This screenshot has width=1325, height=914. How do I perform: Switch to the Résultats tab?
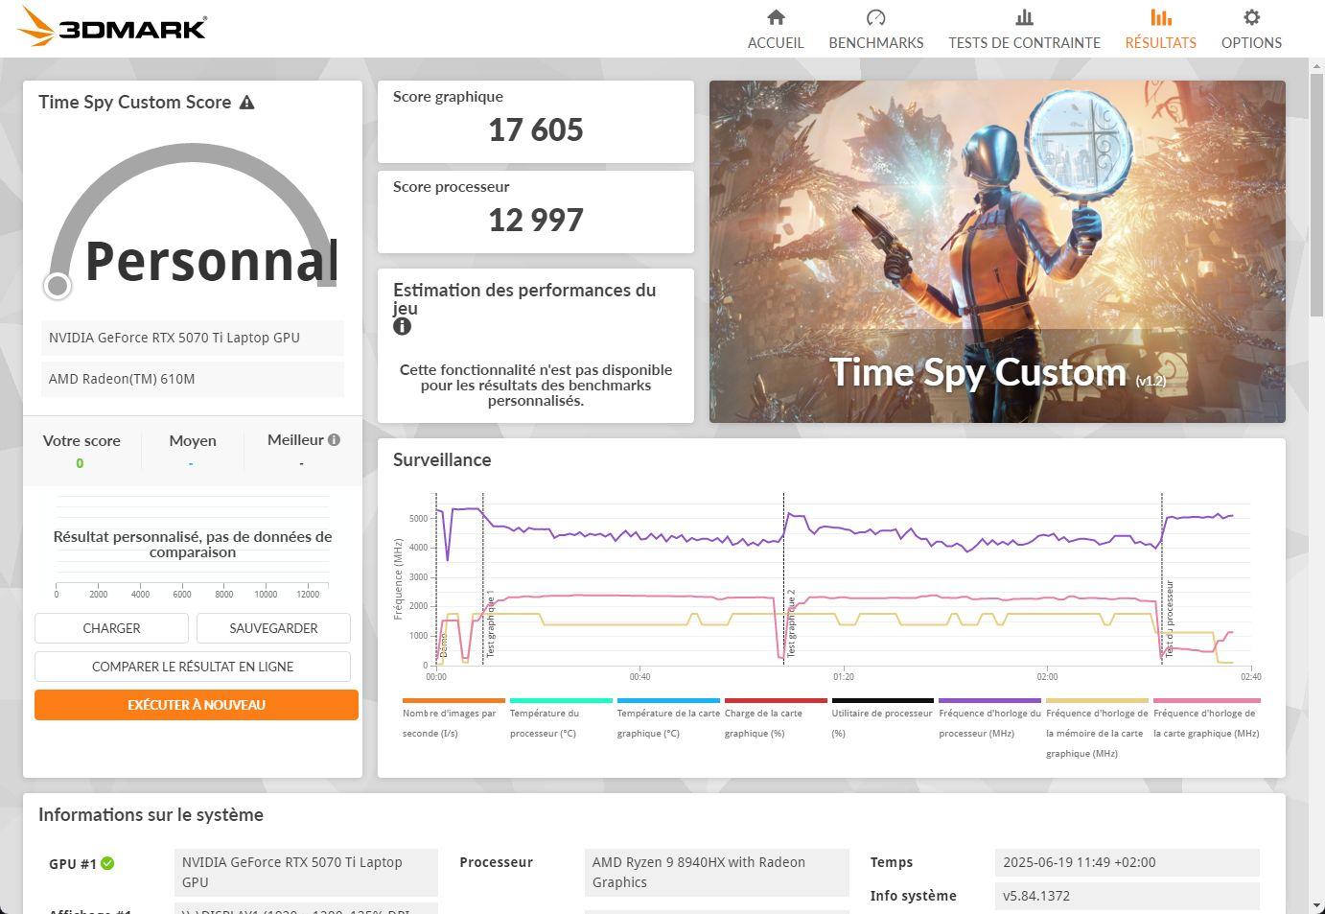tap(1160, 42)
